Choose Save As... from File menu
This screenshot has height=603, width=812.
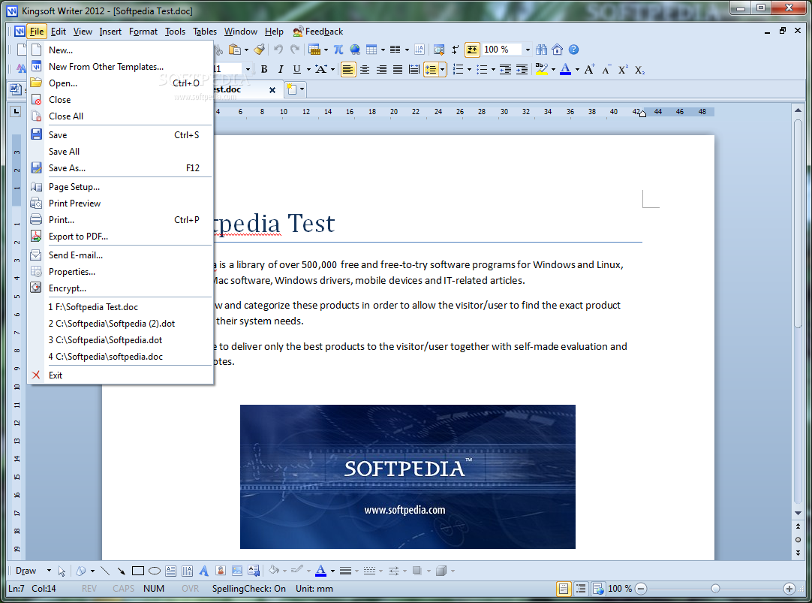(x=120, y=168)
